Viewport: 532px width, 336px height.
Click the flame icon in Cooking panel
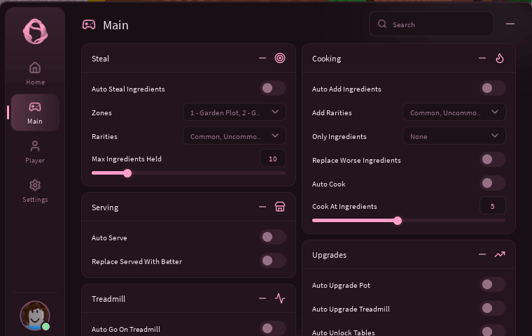point(500,58)
